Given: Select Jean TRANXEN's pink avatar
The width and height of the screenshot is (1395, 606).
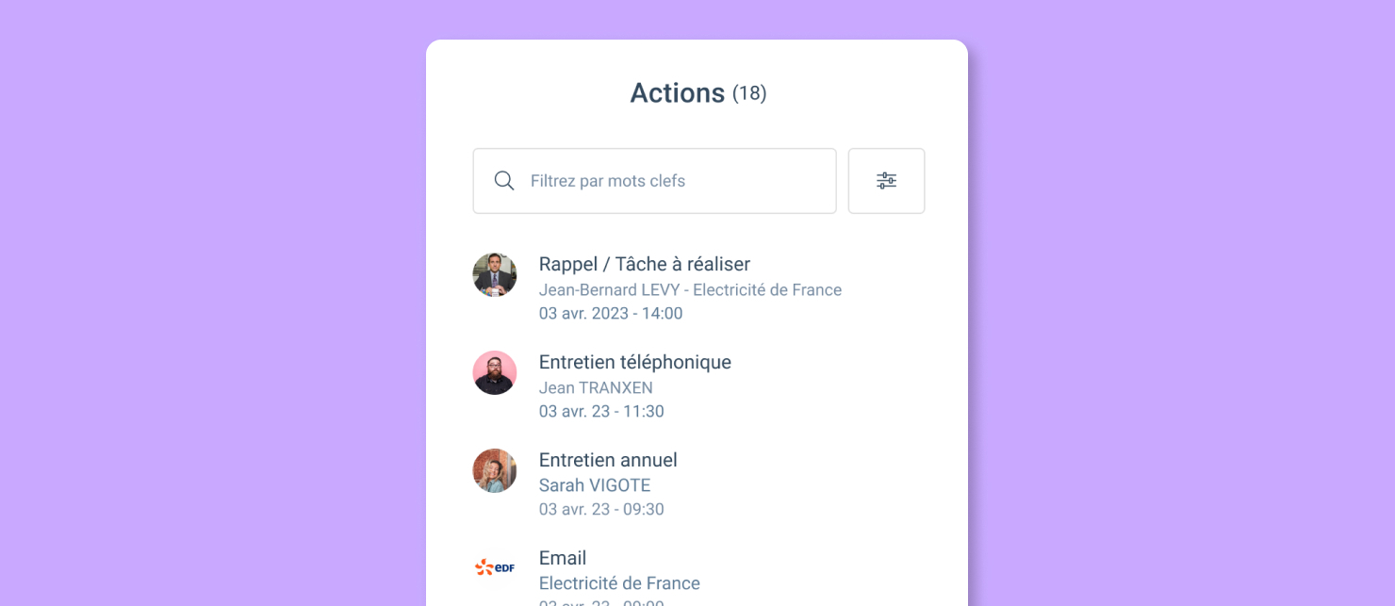Looking at the screenshot, I should (x=495, y=373).
